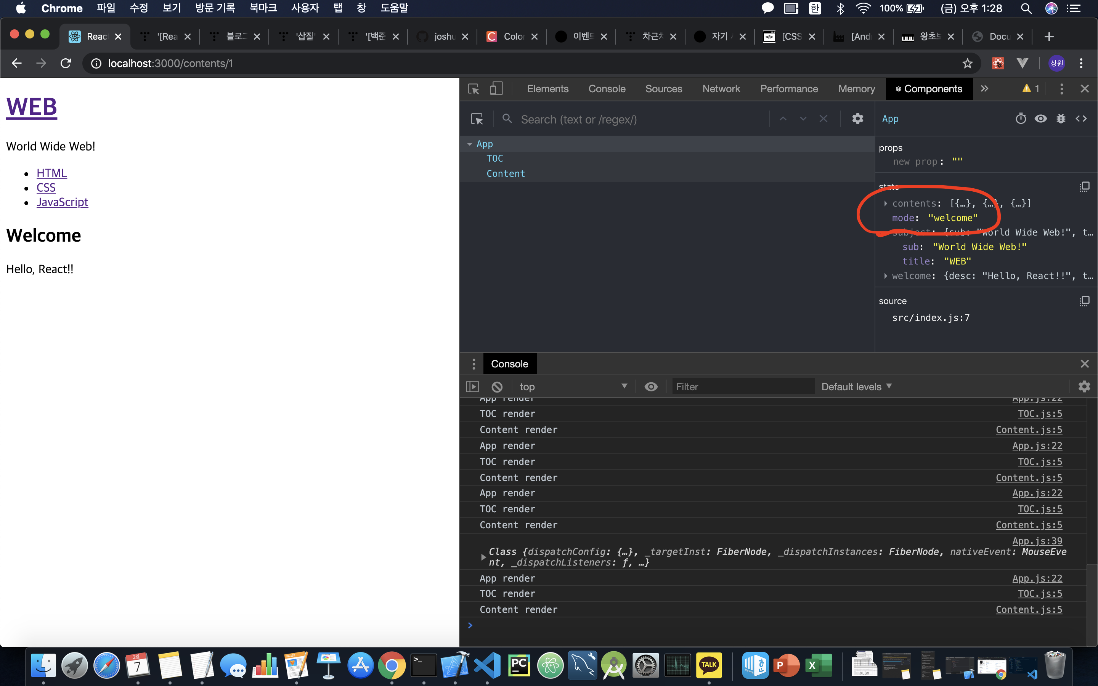Open React DevTools settings gear
The image size is (1098, 686).
(x=857, y=119)
